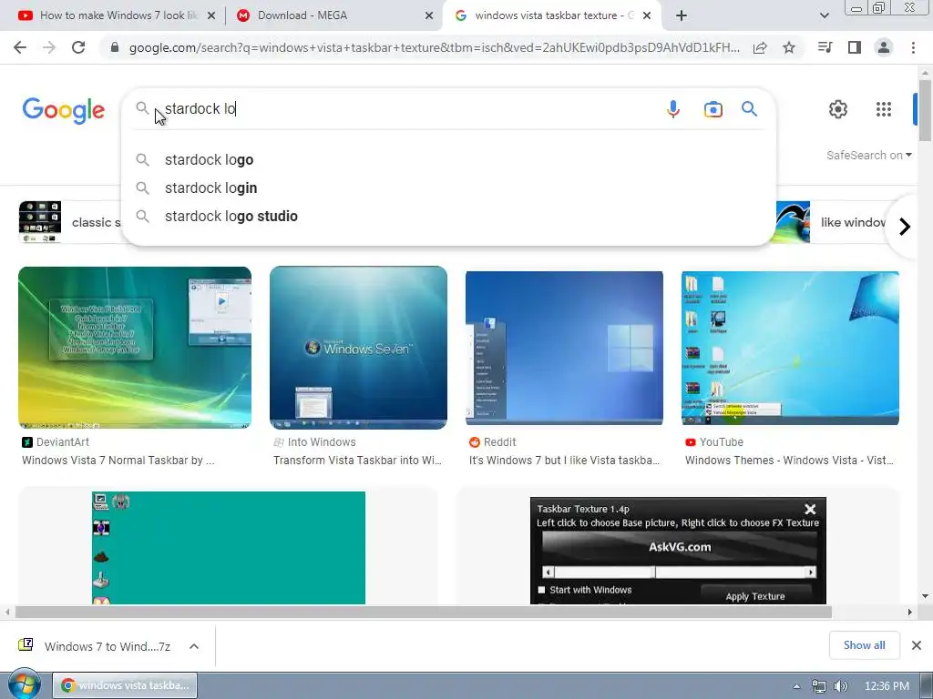
Task: Click the taskbar clock 12:36 PM
Action: tap(887, 686)
